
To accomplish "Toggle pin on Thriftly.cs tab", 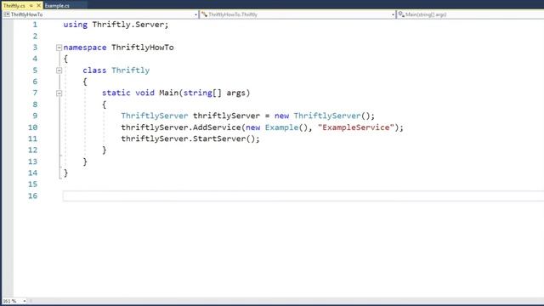I will click(31, 6).
